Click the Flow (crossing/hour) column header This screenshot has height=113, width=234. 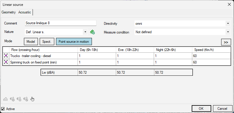[x=43, y=50]
